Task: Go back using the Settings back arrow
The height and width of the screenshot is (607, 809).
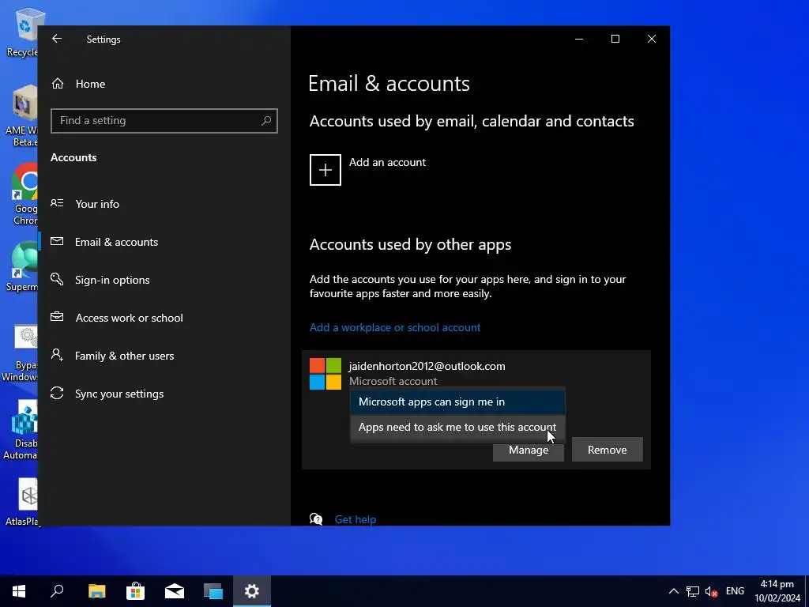Action: [57, 39]
